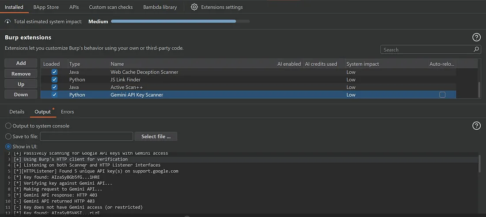Select the Show in UI option
486x217 pixels.
coord(8,146)
